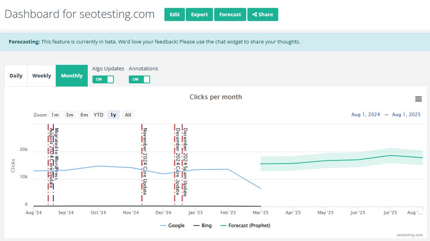Set zoom range to 3m

[x=70, y=115]
